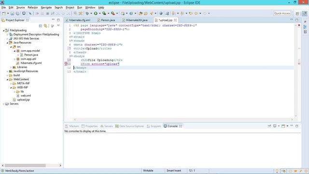Click the Save icon in the toolbar
This screenshot has height=174, width=309.
[x=12, y=14]
